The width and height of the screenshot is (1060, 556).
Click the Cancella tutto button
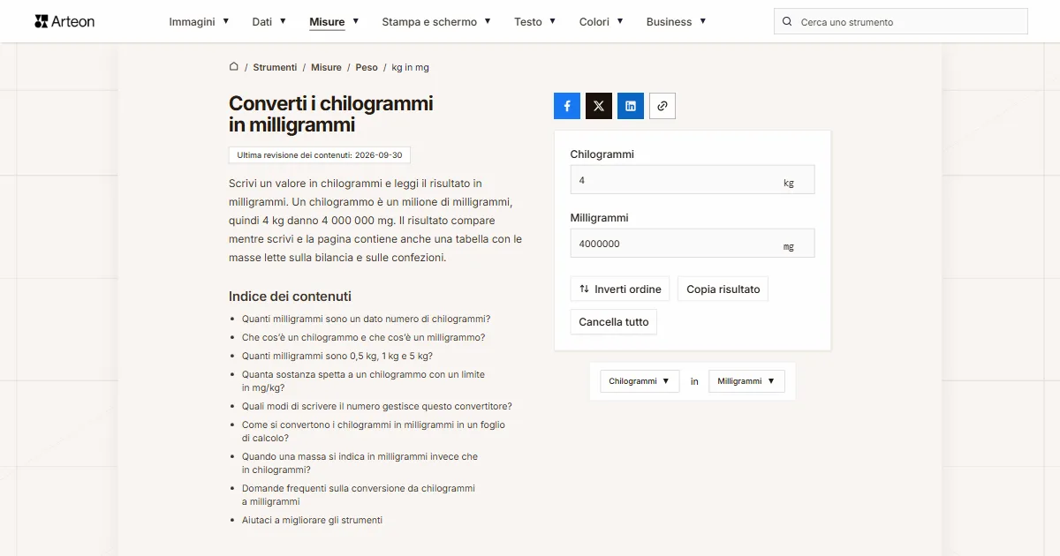click(x=614, y=321)
